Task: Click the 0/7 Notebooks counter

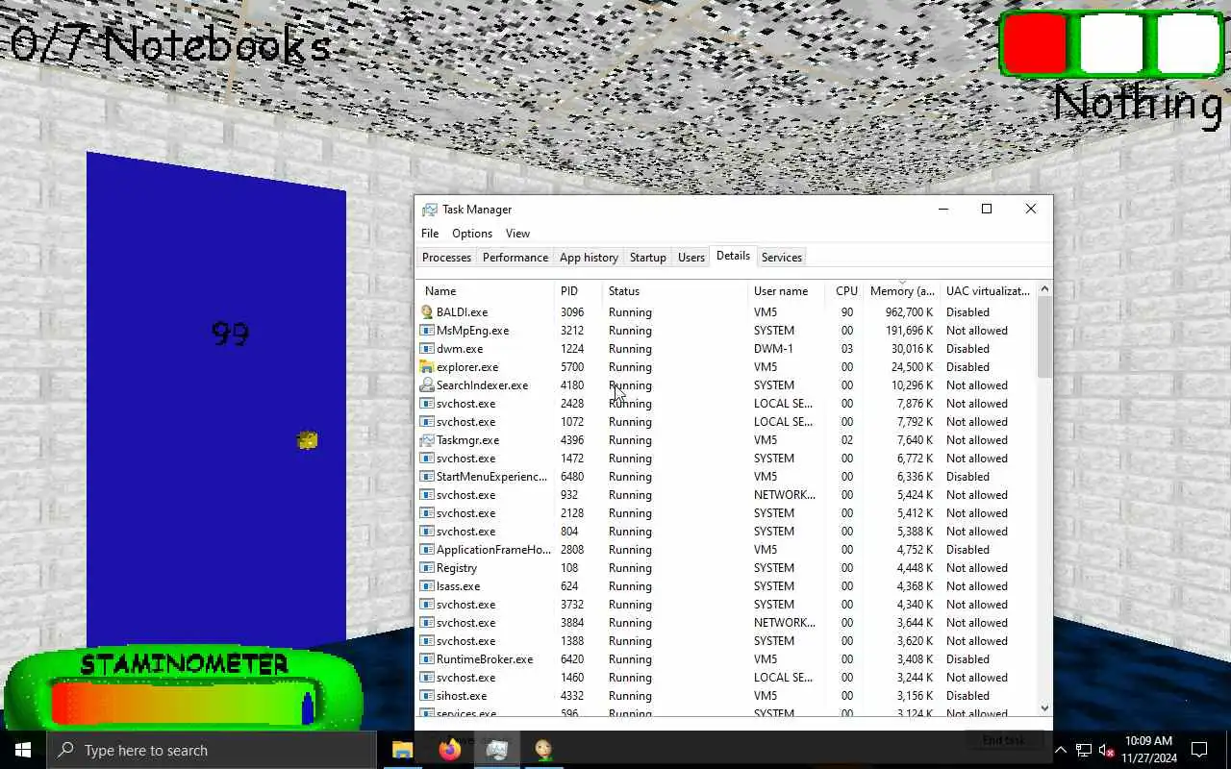Action: [x=170, y=44]
